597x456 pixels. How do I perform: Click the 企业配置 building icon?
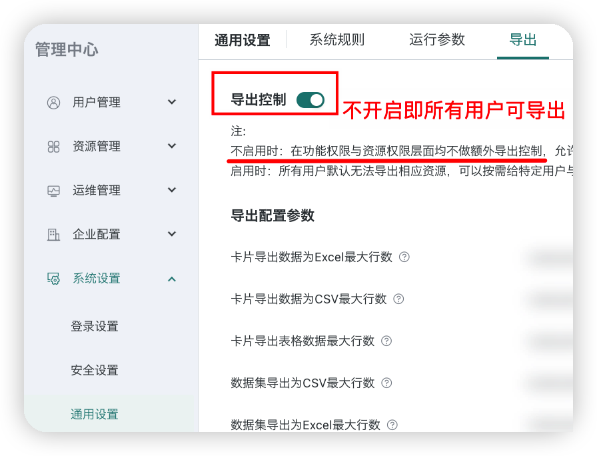[x=53, y=235]
